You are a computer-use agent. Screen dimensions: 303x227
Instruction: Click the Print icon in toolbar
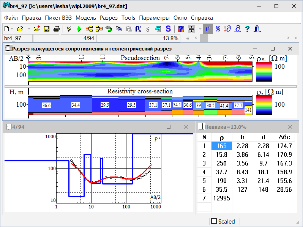tap(56, 29)
